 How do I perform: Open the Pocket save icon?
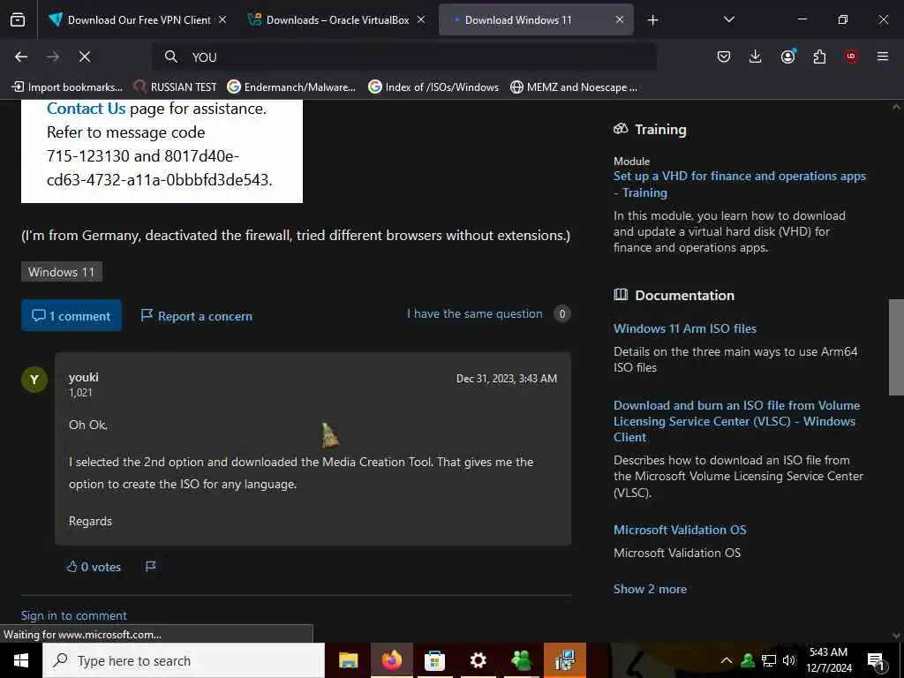724,56
